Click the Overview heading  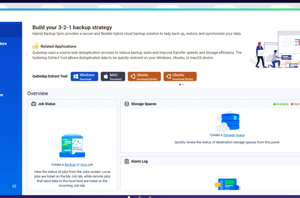38,93
